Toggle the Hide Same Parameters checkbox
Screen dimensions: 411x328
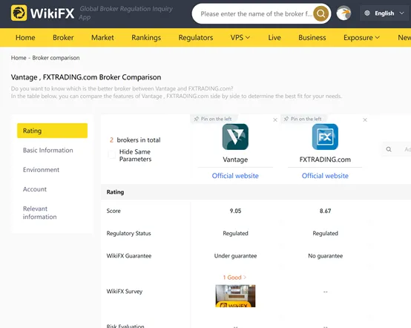point(112,154)
